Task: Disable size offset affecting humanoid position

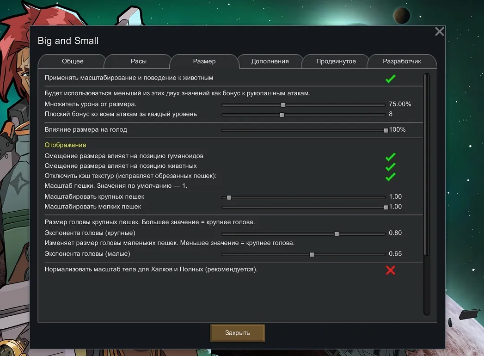Action: 390,157
